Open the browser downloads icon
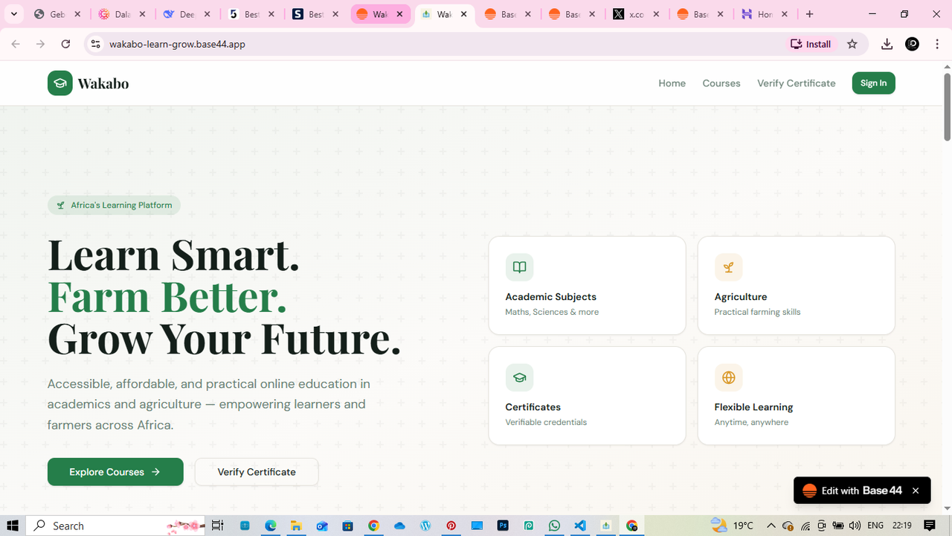 [887, 44]
